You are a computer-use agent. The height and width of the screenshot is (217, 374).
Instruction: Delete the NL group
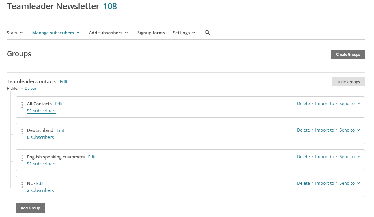(303, 183)
